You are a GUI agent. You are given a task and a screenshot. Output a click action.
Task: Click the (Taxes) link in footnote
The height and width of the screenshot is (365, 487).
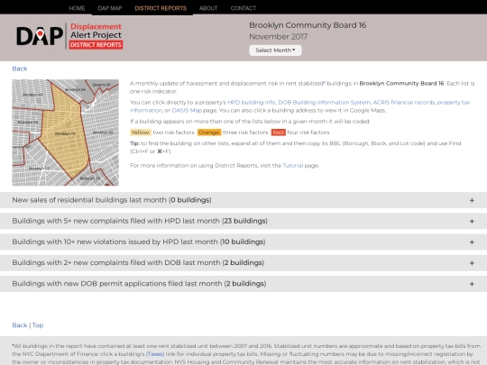pyautogui.click(x=155, y=354)
